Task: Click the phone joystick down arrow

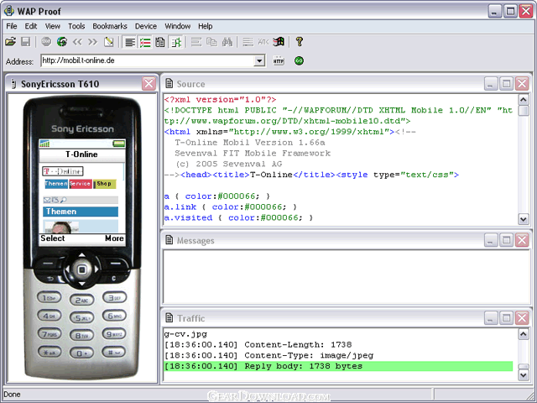Action: (x=82, y=284)
